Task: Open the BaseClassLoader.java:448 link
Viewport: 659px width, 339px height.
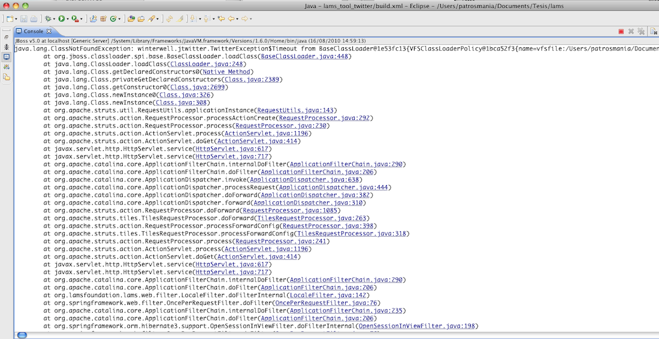Action: click(306, 56)
